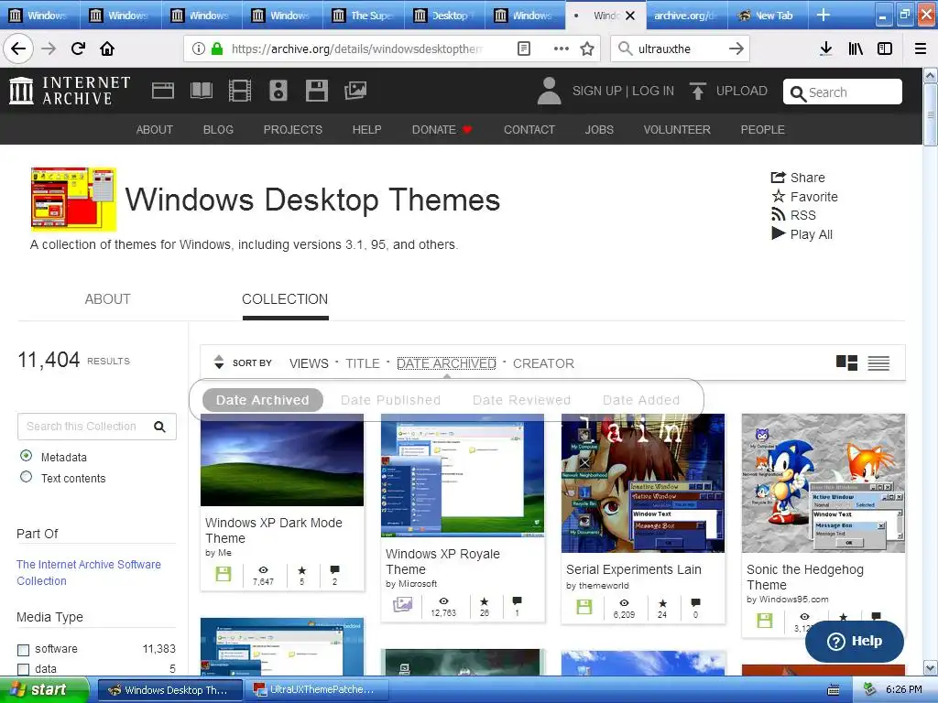The height and width of the screenshot is (703, 938).
Task: Open the RSS feed link
Action: click(x=793, y=215)
